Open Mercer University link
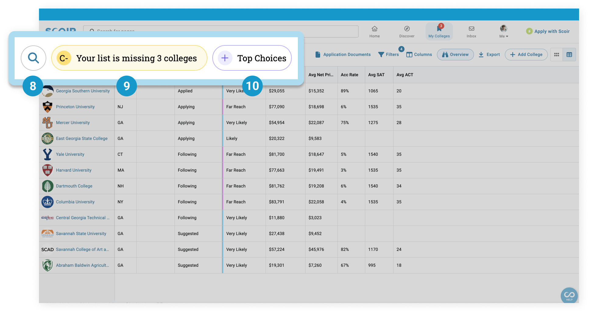The width and height of the screenshot is (590, 314). pos(73,123)
